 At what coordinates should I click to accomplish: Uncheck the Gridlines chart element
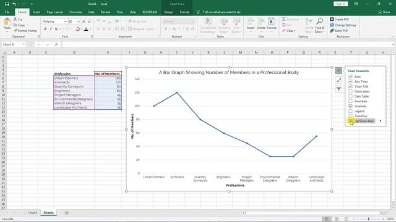pyautogui.click(x=351, y=106)
